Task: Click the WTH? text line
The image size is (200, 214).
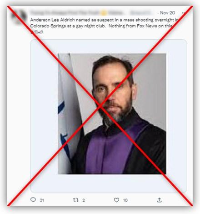Action: coord(37,32)
